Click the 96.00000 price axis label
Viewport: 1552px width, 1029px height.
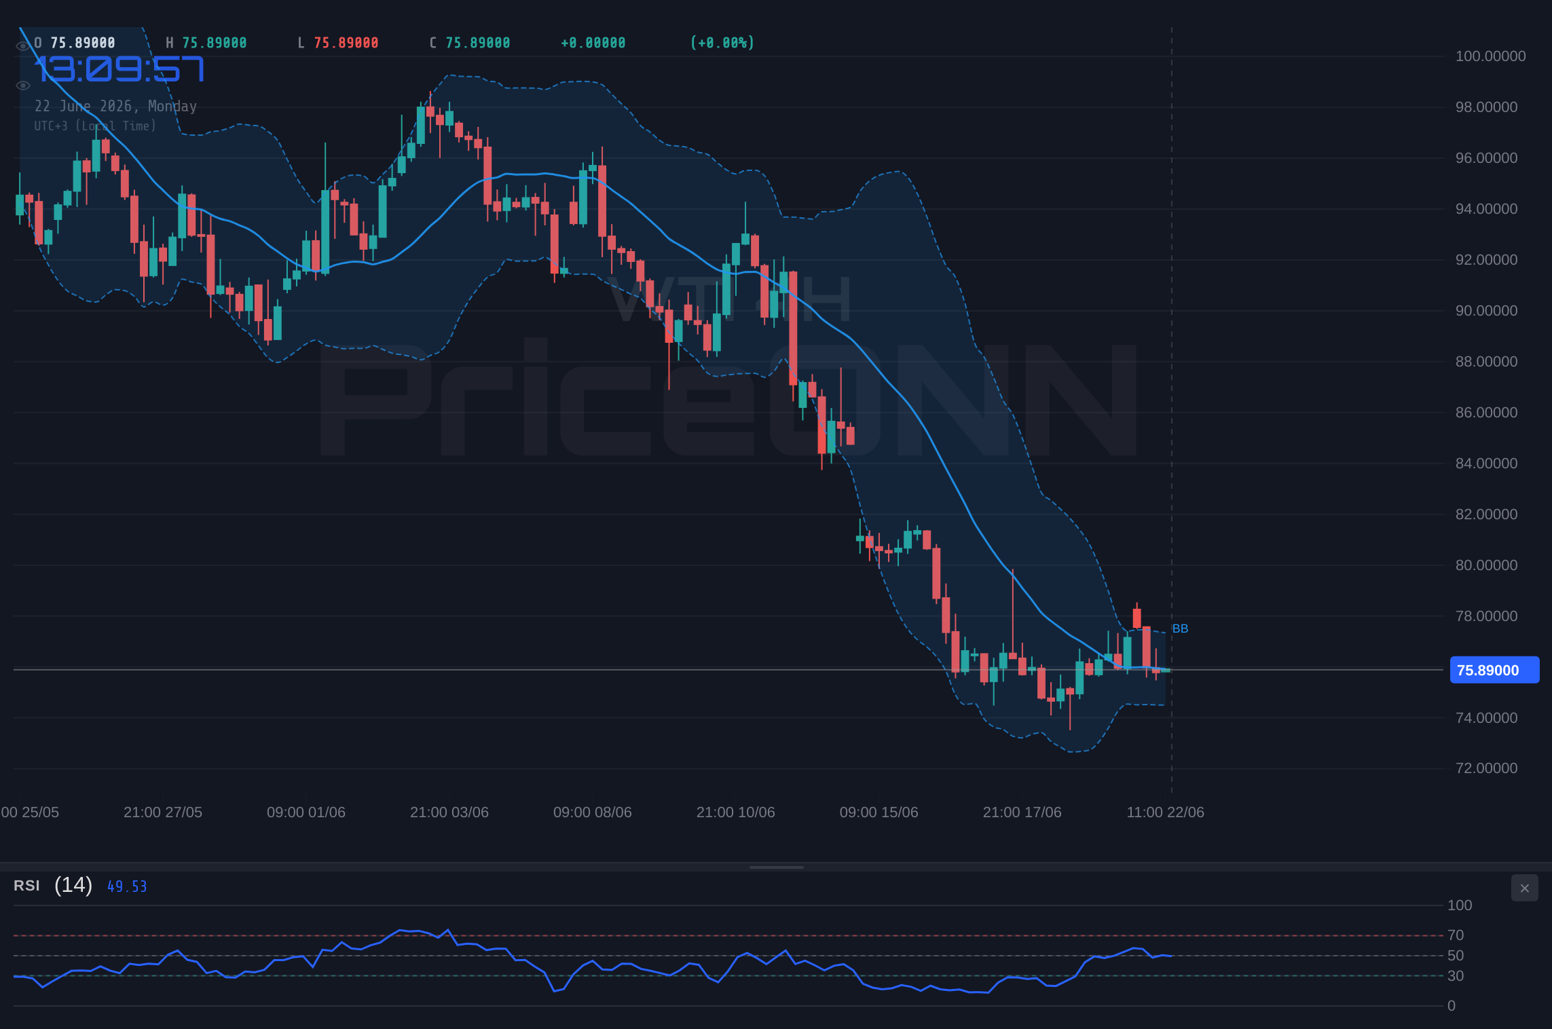click(1486, 158)
